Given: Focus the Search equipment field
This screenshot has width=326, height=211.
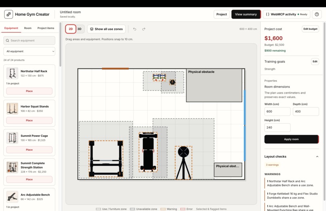Looking at the screenshot, I should pos(29,40).
